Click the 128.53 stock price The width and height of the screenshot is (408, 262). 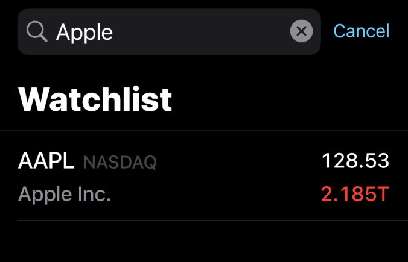[355, 161]
